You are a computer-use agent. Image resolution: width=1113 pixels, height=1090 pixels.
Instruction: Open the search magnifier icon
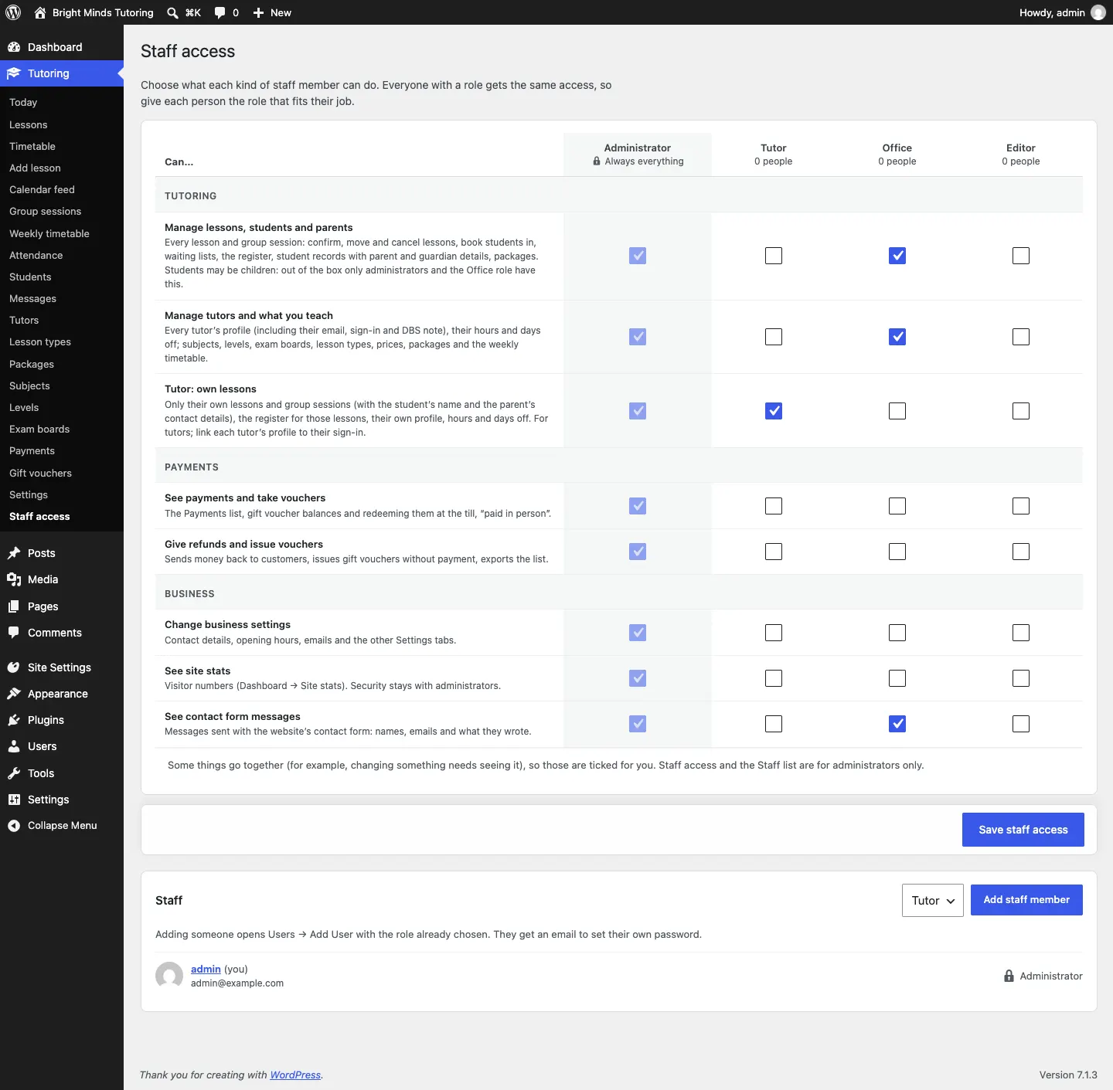coord(172,12)
